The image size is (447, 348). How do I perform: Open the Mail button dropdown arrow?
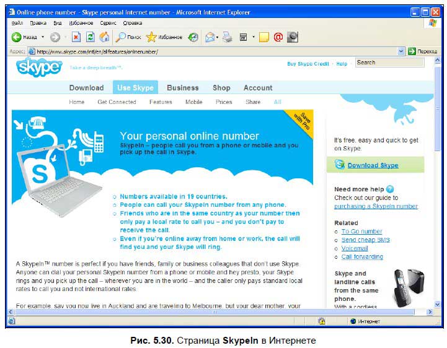pyautogui.click(x=218, y=37)
